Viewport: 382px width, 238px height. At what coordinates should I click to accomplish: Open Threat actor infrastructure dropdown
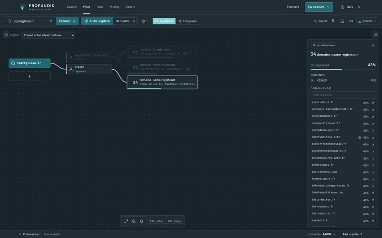click(x=48, y=35)
